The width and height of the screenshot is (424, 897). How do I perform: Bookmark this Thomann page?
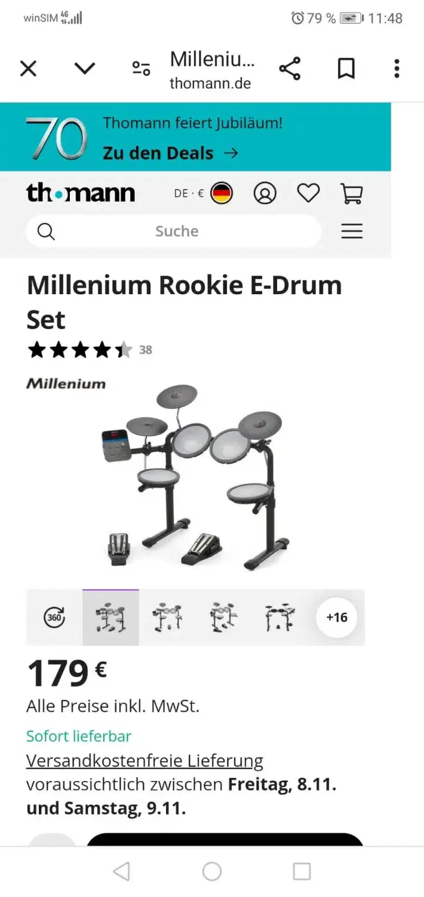click(x=346, y=69)
